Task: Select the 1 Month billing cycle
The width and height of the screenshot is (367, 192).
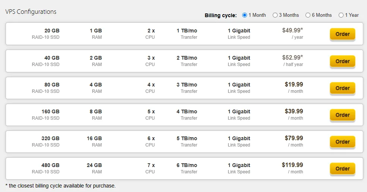Action: tap(244, 15)
